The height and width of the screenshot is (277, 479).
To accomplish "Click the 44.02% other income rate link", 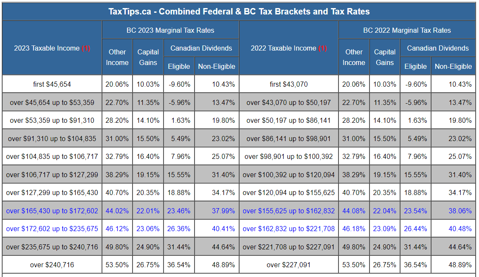I will click(117, 211).
